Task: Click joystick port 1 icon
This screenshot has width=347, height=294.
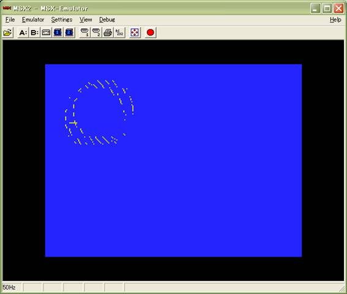Action: point(84,32)
